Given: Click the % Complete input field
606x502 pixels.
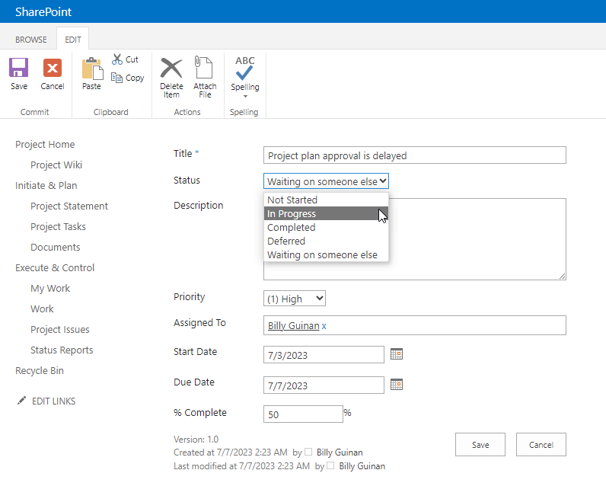Looking at the screenshot, I should 303,414.
